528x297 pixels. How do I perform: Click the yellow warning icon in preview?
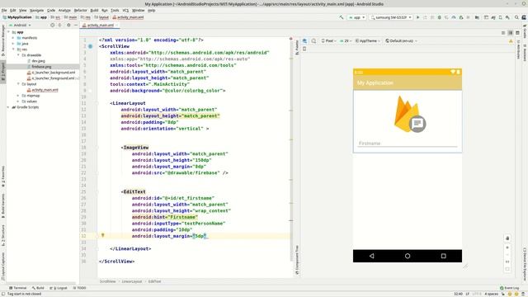(x=511, y=41)
